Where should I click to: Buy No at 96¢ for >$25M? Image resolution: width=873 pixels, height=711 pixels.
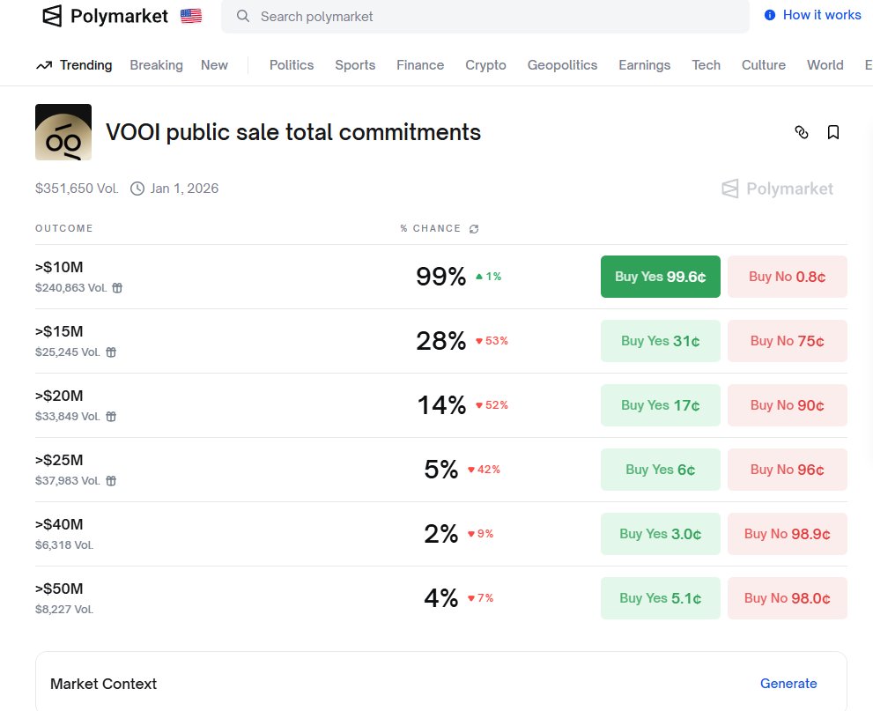click(788, 470)
